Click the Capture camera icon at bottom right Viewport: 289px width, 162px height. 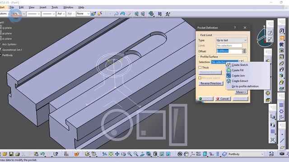tap(282, 154)
